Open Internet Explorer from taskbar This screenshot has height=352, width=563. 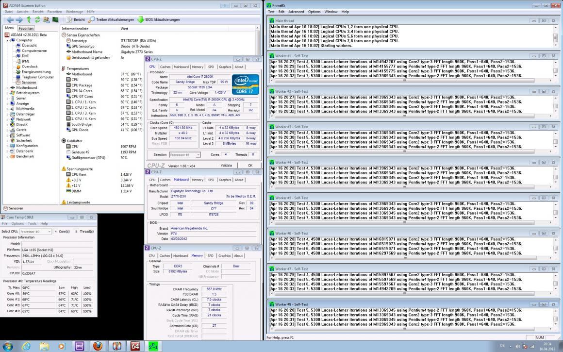(26, 346)
